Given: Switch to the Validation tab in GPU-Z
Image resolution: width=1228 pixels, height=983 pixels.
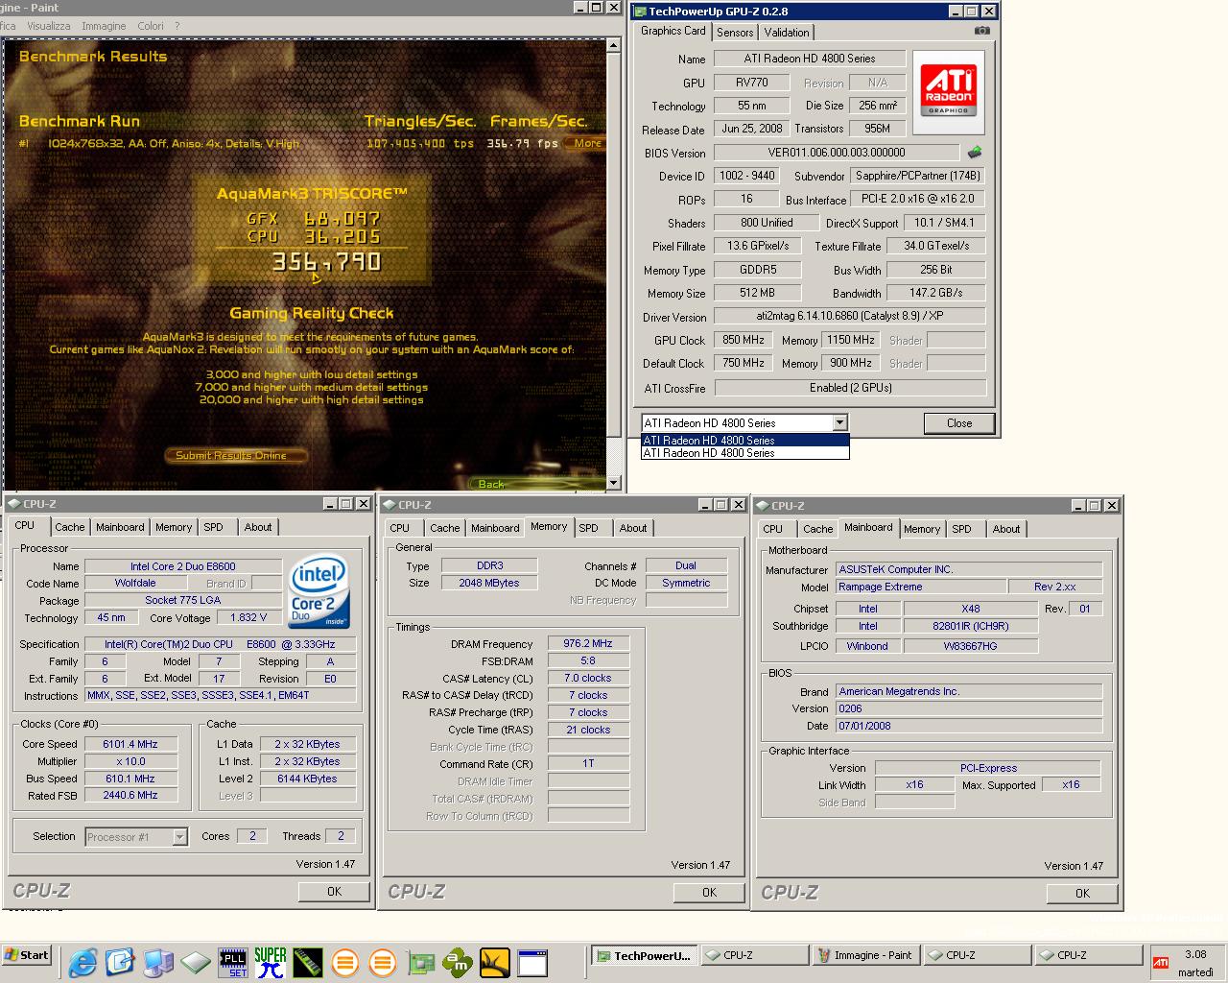Looking at the screenshot, I should [787, 32].
